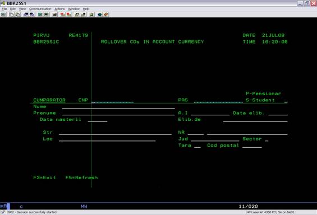Click the Copy toolbar icon
Image resolution: width=317 pixels, height=215 pixels.
12,15
